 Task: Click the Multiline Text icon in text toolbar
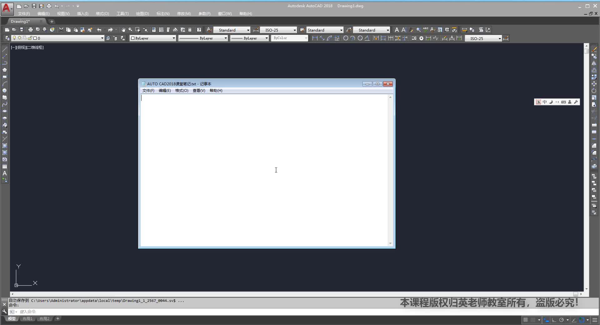(x=397, y=30)
